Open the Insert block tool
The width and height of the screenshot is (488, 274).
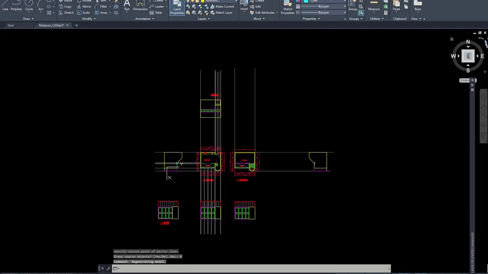point(244,5)
